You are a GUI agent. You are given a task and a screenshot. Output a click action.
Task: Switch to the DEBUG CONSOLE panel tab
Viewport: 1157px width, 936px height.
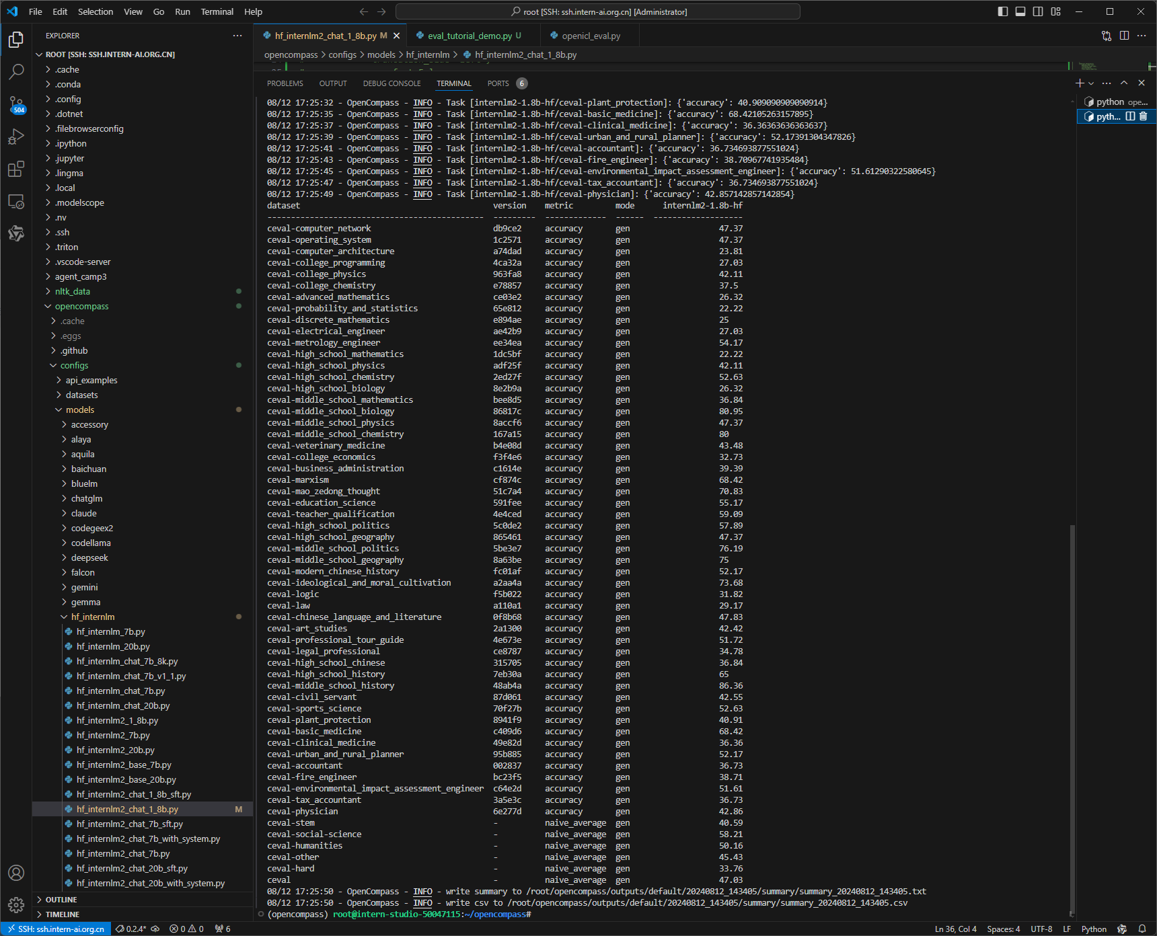point(391,83)
